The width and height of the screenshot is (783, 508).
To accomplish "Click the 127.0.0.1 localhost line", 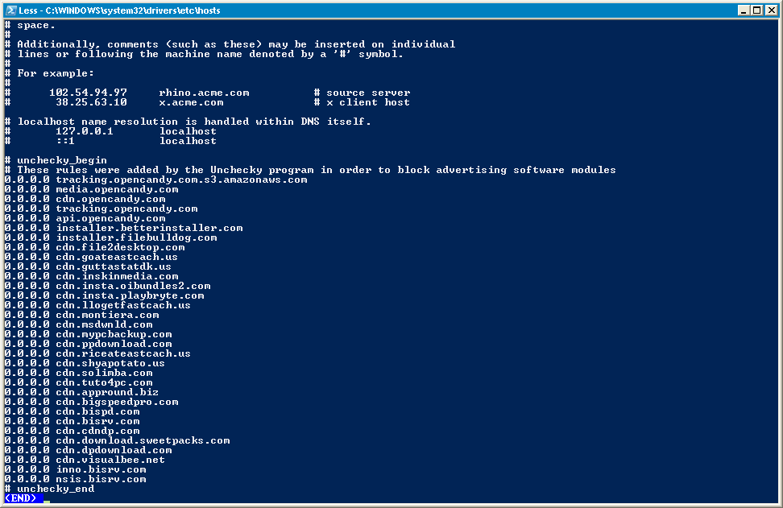I will click(x=111, y=131).
